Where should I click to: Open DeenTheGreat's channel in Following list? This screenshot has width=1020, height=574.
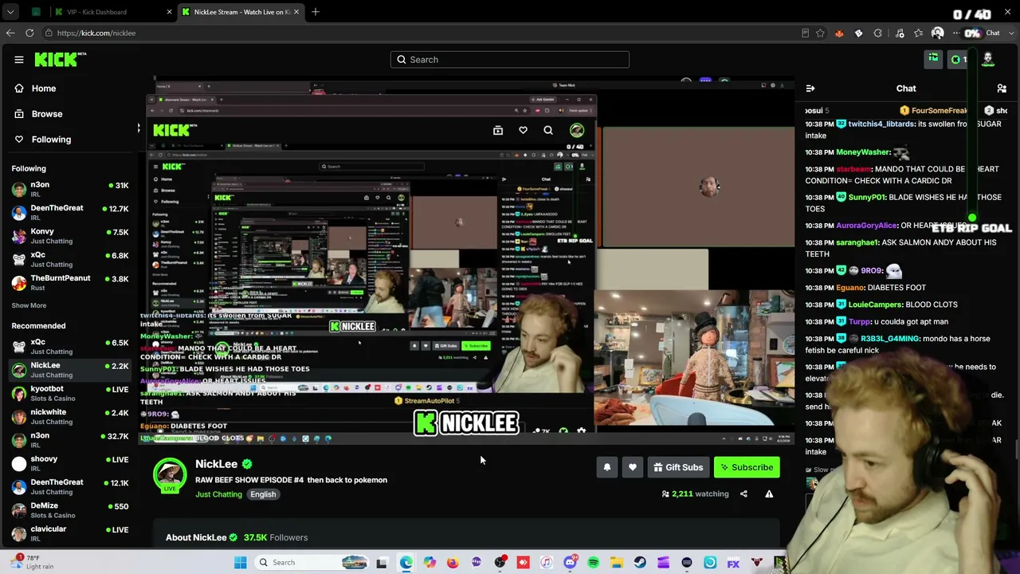[70, 213]
